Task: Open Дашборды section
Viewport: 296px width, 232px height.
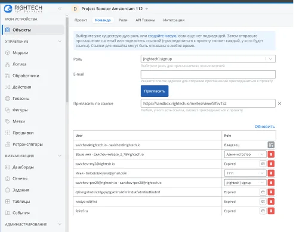Action: [x=23, y=167]
